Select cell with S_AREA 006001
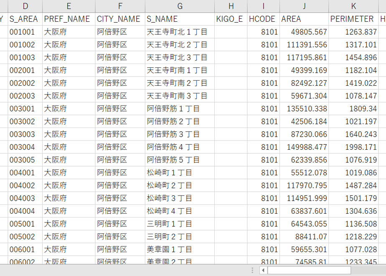 [x=25, y=250]
